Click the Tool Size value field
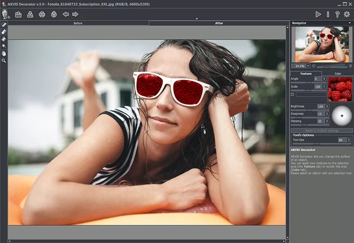 pos(342,140)
